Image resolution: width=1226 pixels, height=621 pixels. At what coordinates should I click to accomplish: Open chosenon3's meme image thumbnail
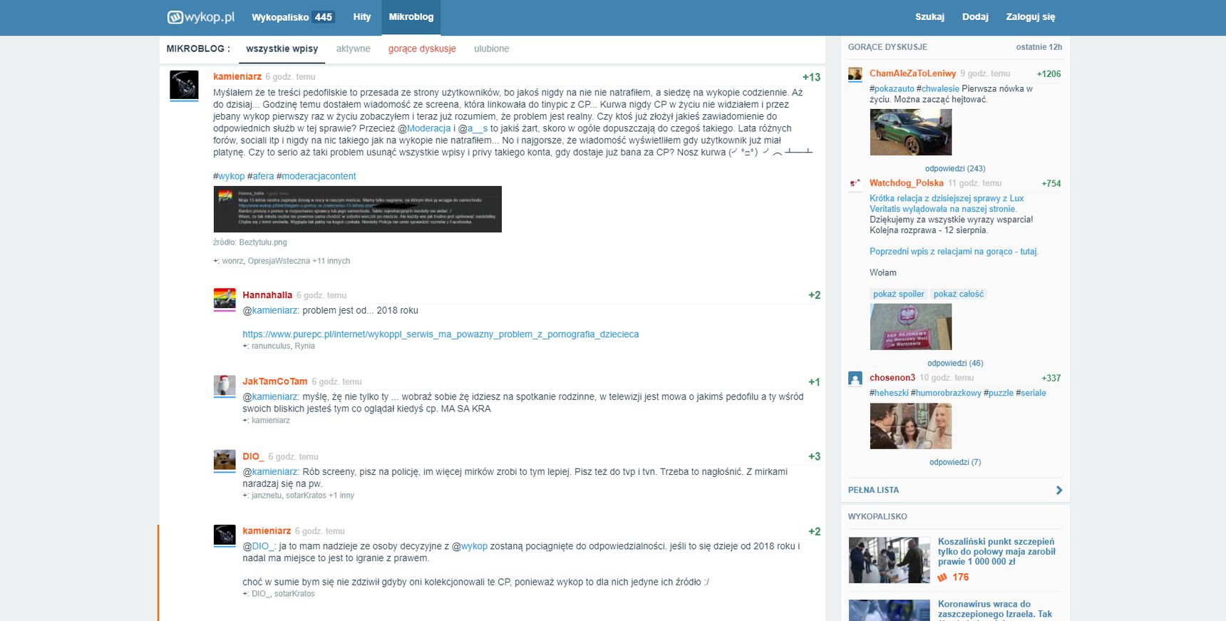[x=911, y=426]
